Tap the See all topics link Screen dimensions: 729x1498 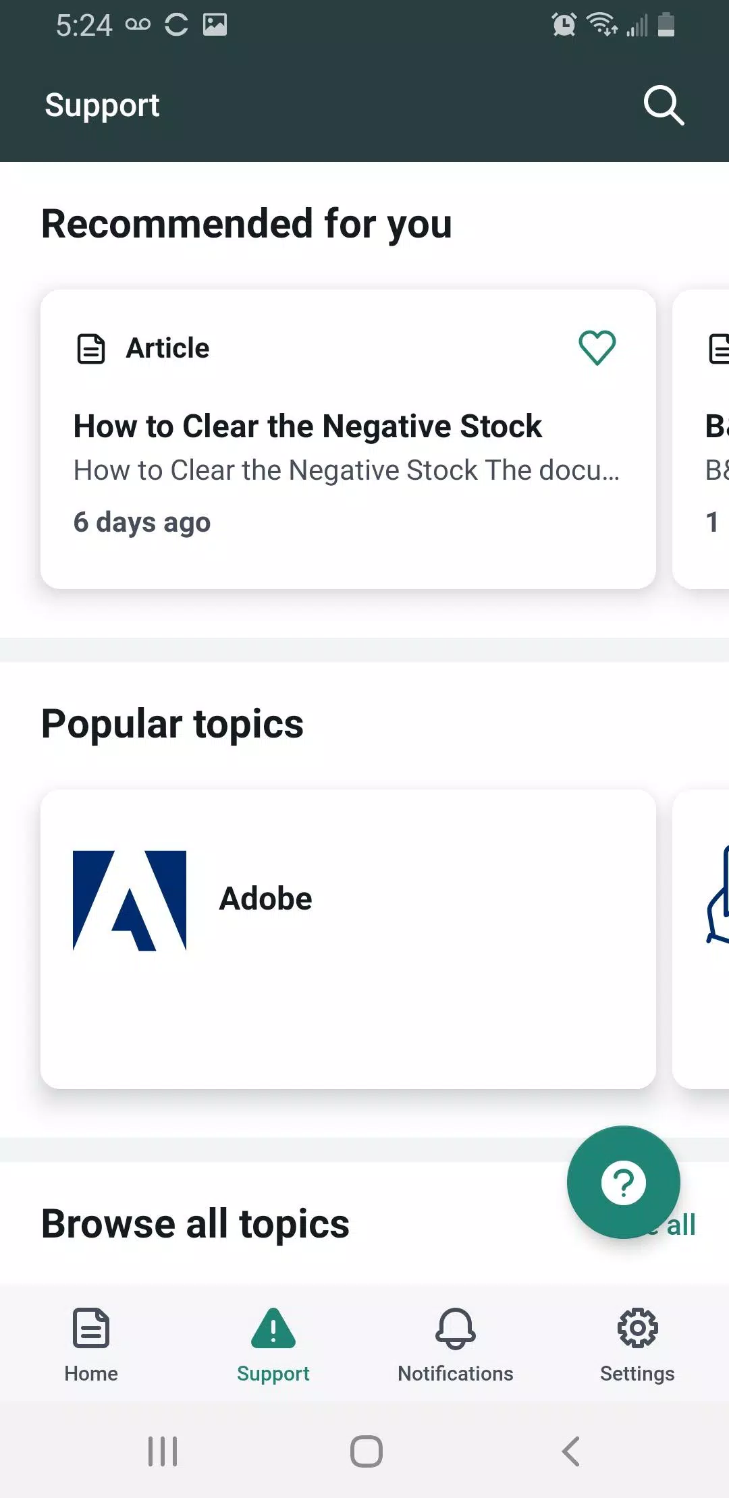(683, 1225)
